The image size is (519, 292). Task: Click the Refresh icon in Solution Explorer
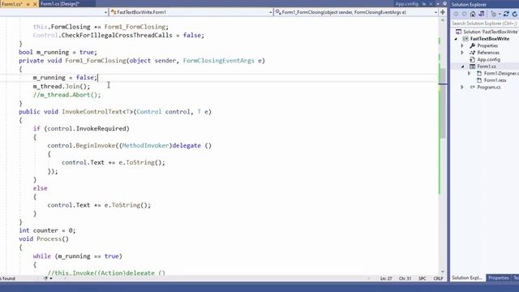click(515, 14)
